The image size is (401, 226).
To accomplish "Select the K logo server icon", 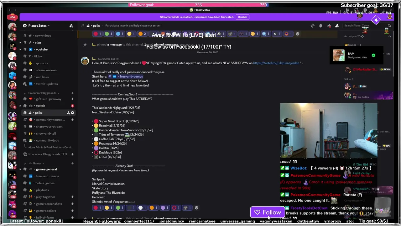I will pos(12,46).
